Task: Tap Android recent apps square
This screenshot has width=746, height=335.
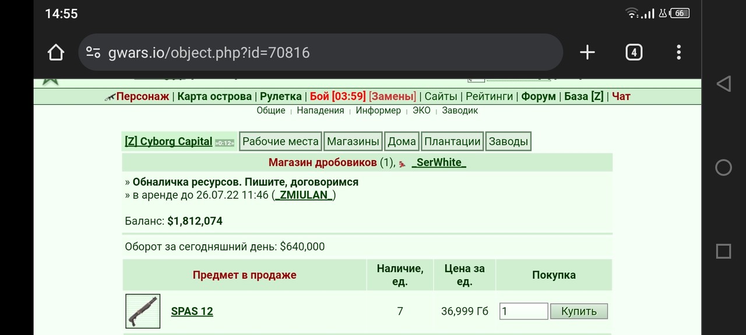Action: 723,251
